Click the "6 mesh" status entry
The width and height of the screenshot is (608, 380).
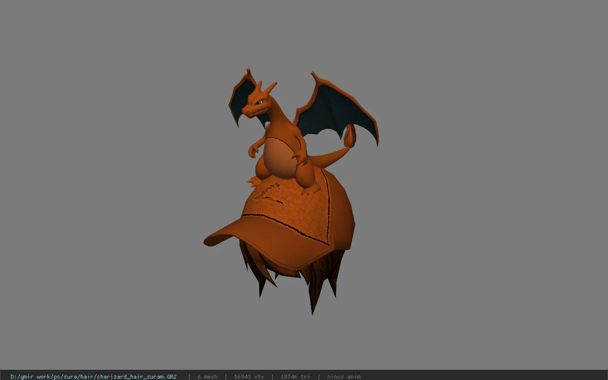[208, 377]
